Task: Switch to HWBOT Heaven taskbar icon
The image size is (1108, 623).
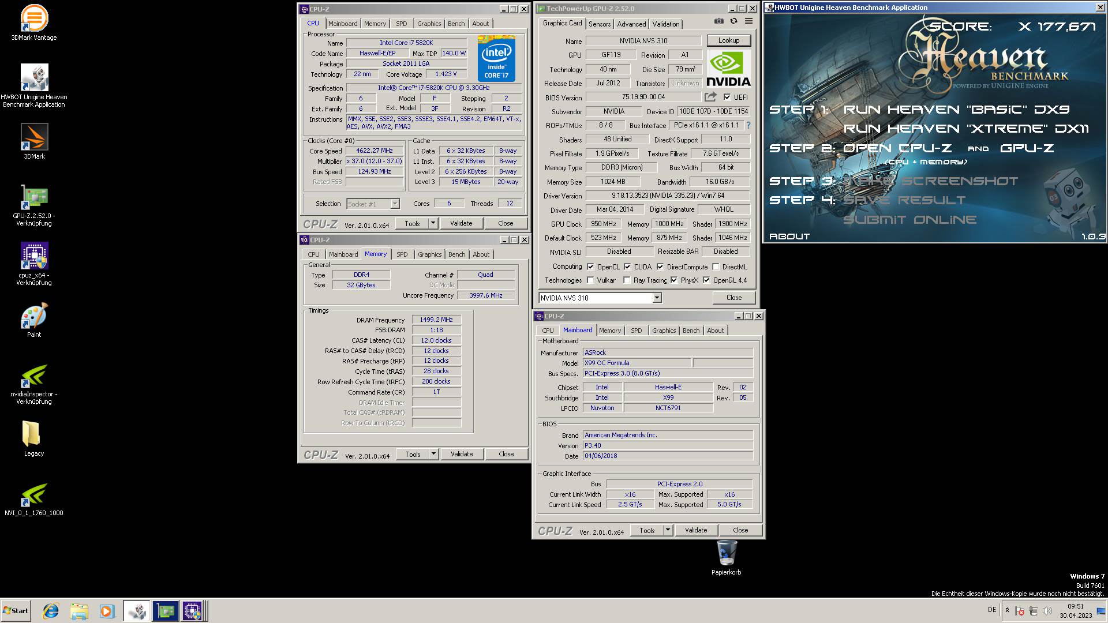Action: tap(137, 611)
